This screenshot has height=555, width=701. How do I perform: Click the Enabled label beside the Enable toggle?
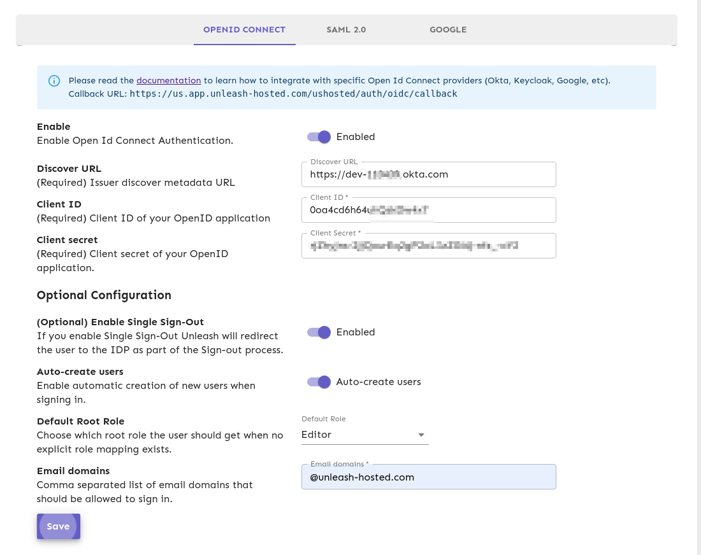pyautogui.click(x=356, y=136)
